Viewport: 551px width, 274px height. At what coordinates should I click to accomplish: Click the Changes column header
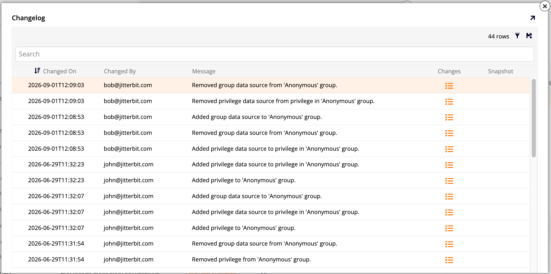(449, 71)
